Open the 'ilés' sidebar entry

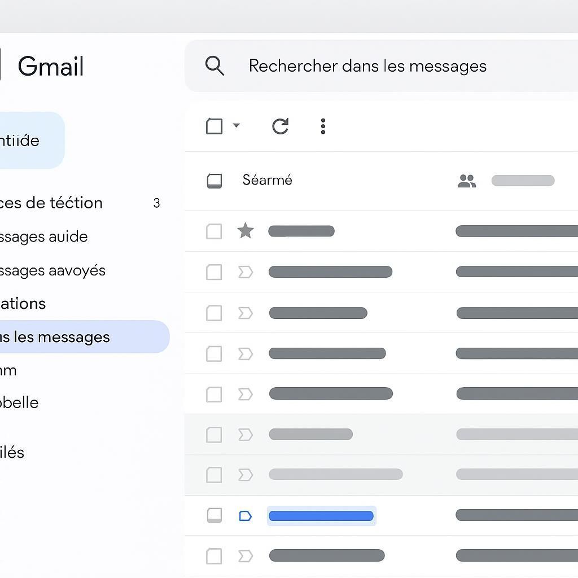click(12, 452)
